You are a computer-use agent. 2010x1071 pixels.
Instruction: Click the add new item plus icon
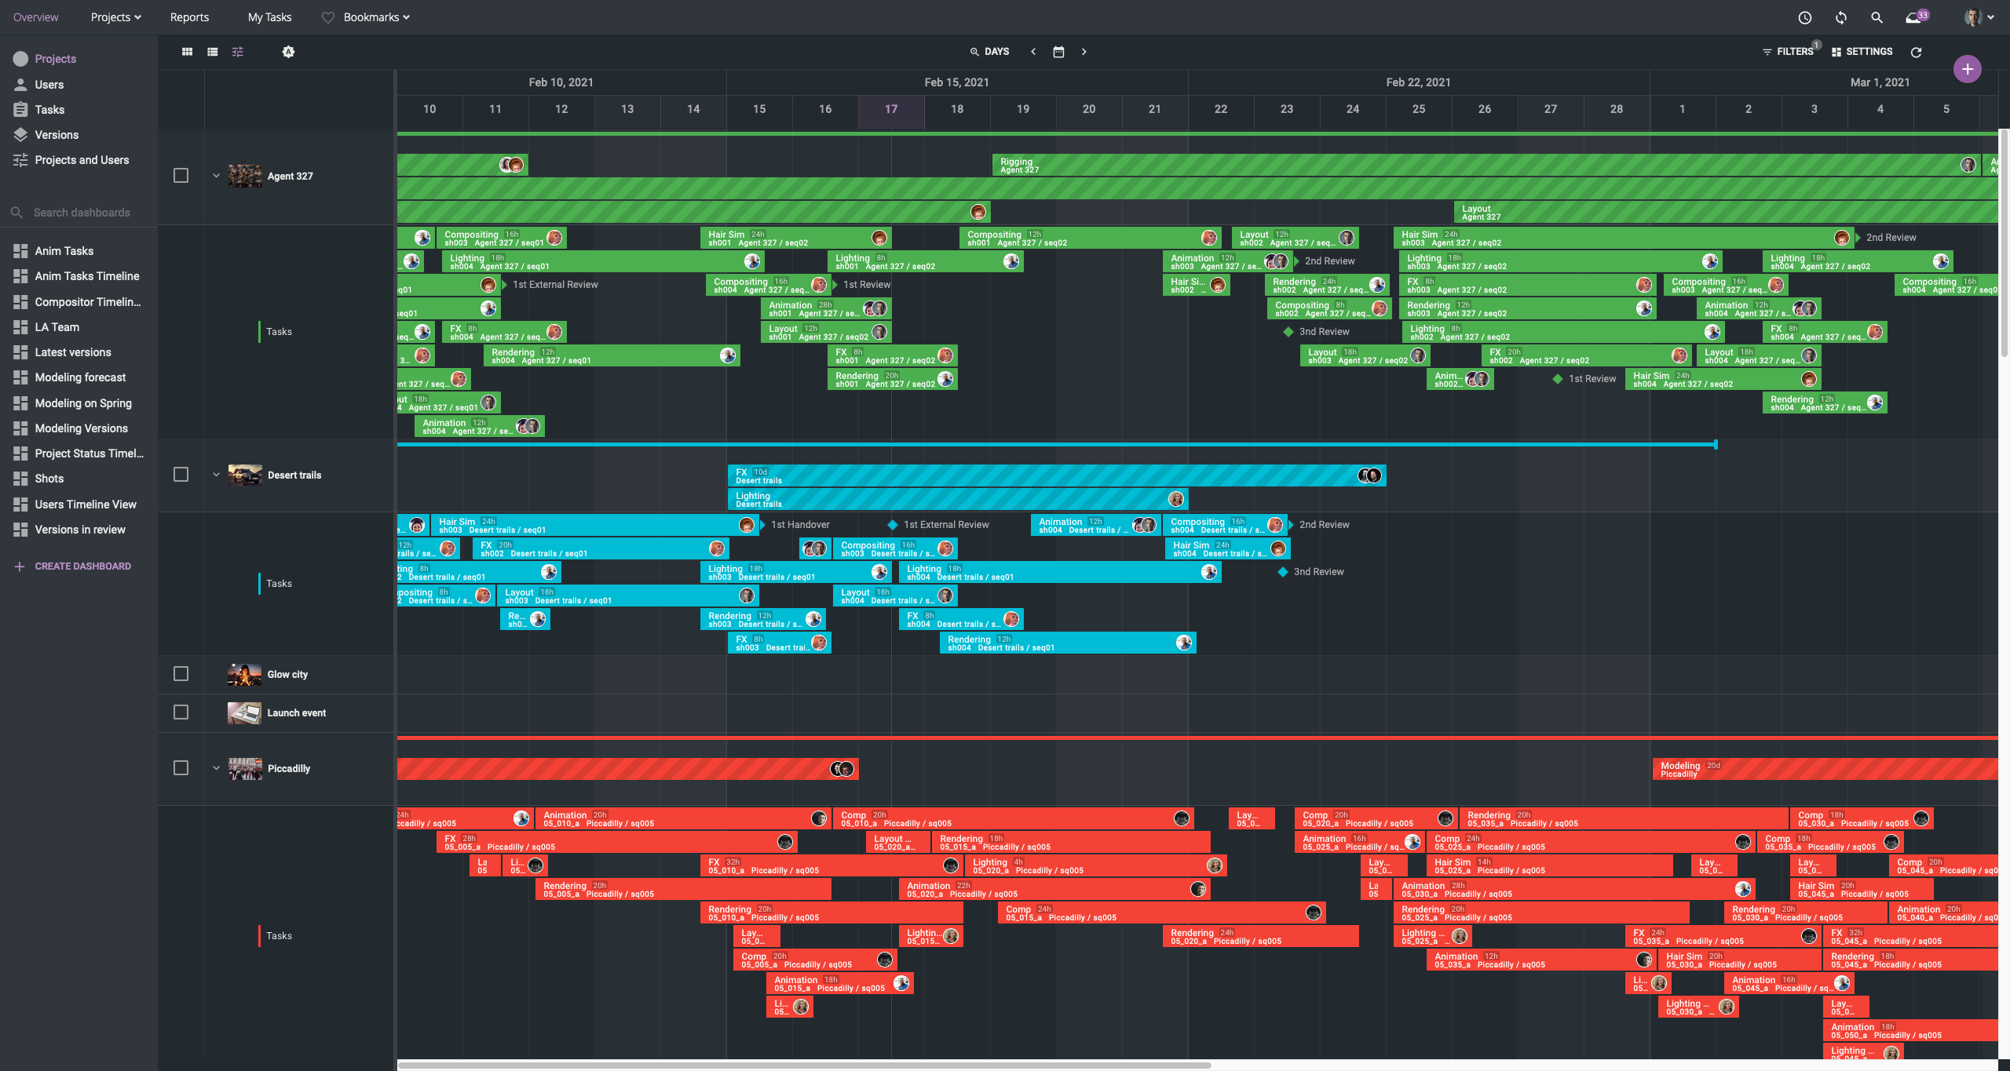click(x=1968, y=67)
